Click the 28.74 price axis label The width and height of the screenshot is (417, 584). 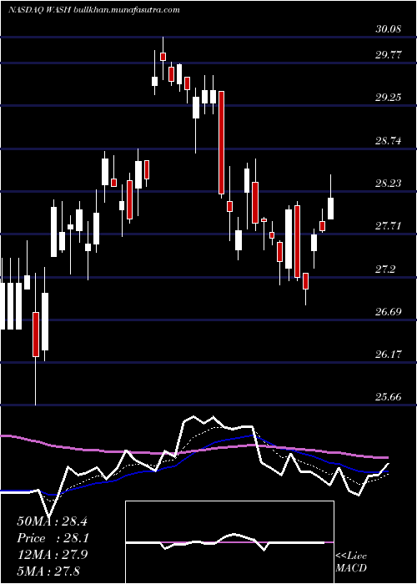[389, 141]
